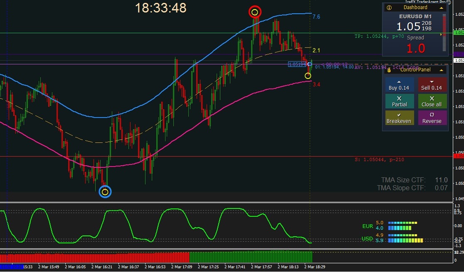This screenshot has width=464, height=272.
Task: Click the red section of trend histogram
Action: 95,258
